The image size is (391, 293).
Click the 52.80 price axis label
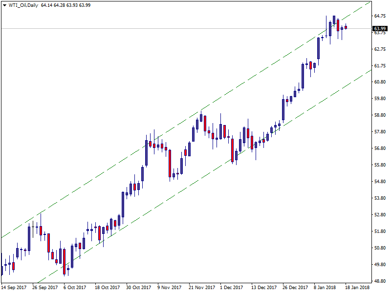point(380,215)
